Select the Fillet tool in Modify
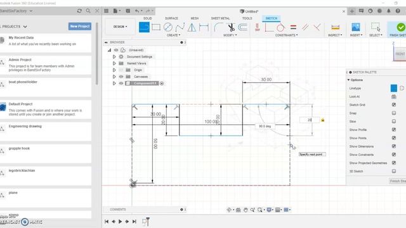Screen dimensions: 406x228 coord(218,27)
